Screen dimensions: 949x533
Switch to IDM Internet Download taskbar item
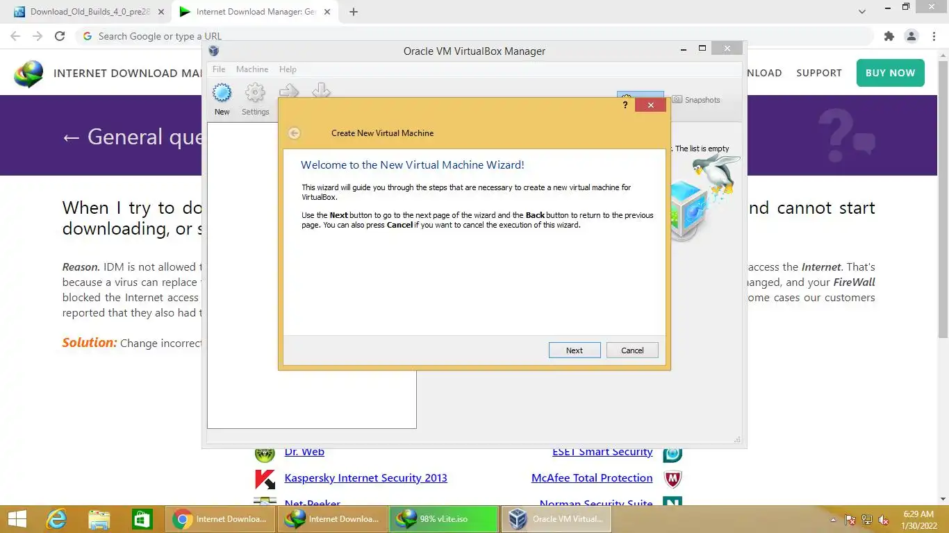333,519
